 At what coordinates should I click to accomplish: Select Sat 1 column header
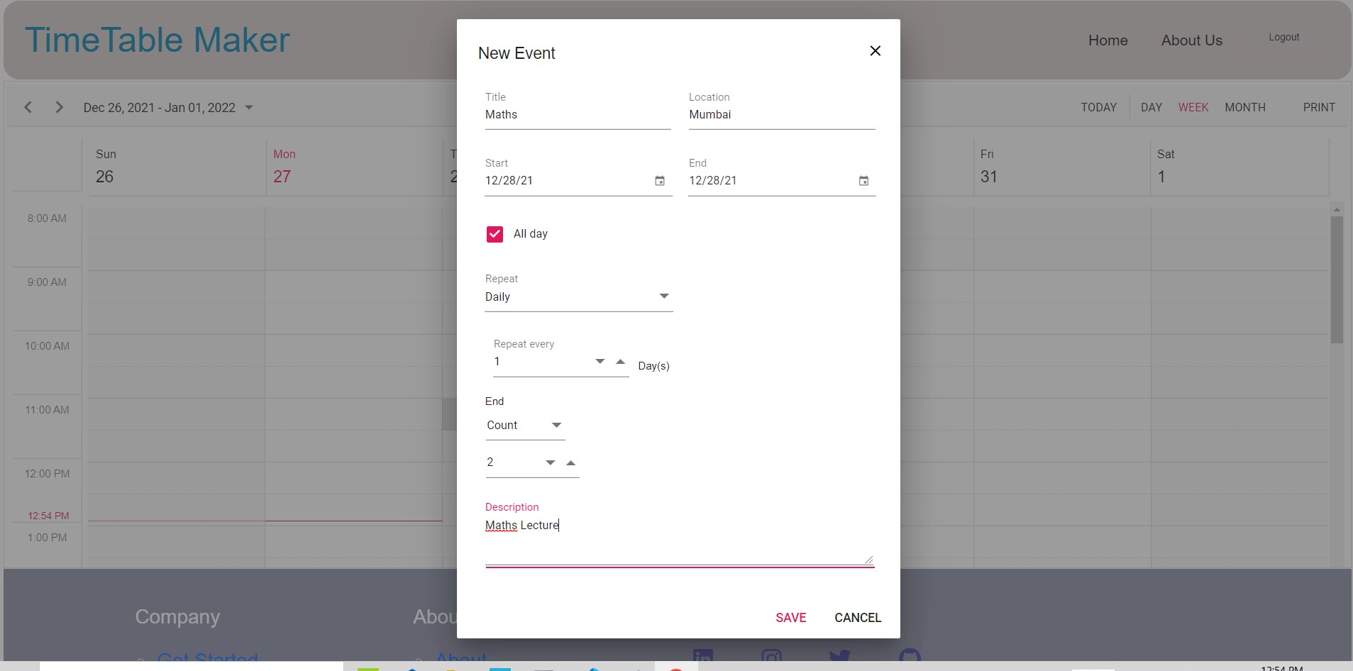coord(1239,167)
